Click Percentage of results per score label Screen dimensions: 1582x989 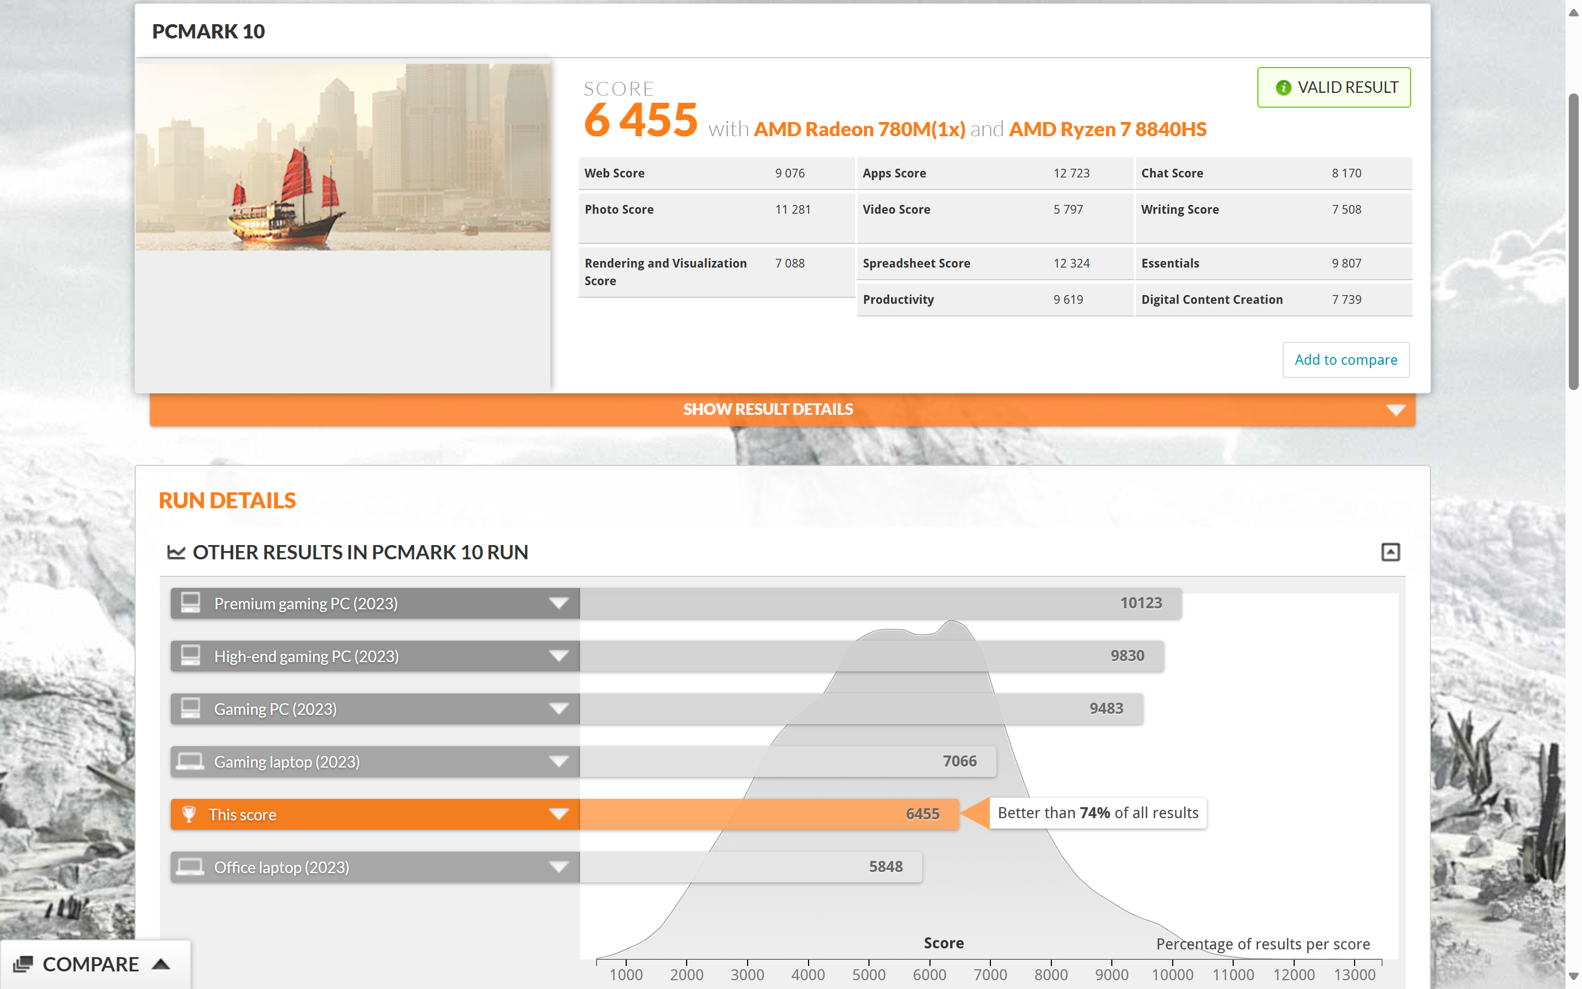(x=1262, y=944)
